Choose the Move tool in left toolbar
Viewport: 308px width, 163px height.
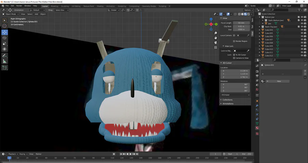pos(4,32)
